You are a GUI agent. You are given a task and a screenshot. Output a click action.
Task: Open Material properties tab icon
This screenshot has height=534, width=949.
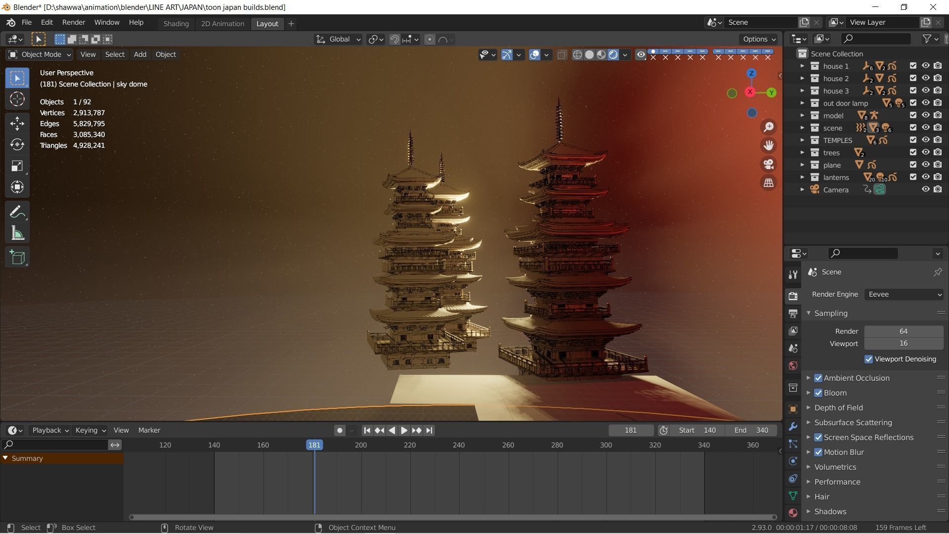[793, 513]
